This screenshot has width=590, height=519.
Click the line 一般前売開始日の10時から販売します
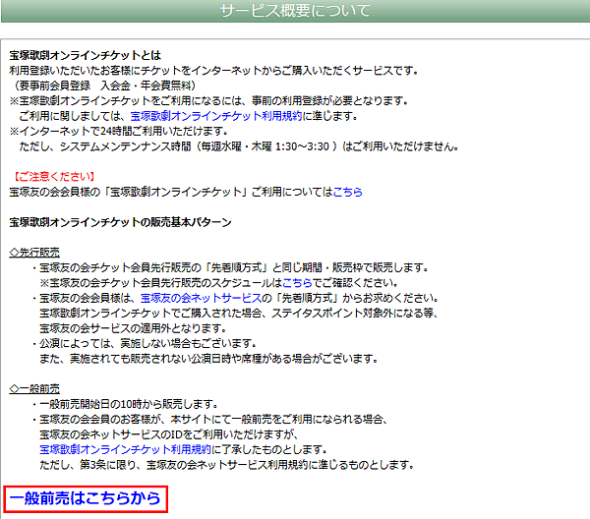(125, 404)
